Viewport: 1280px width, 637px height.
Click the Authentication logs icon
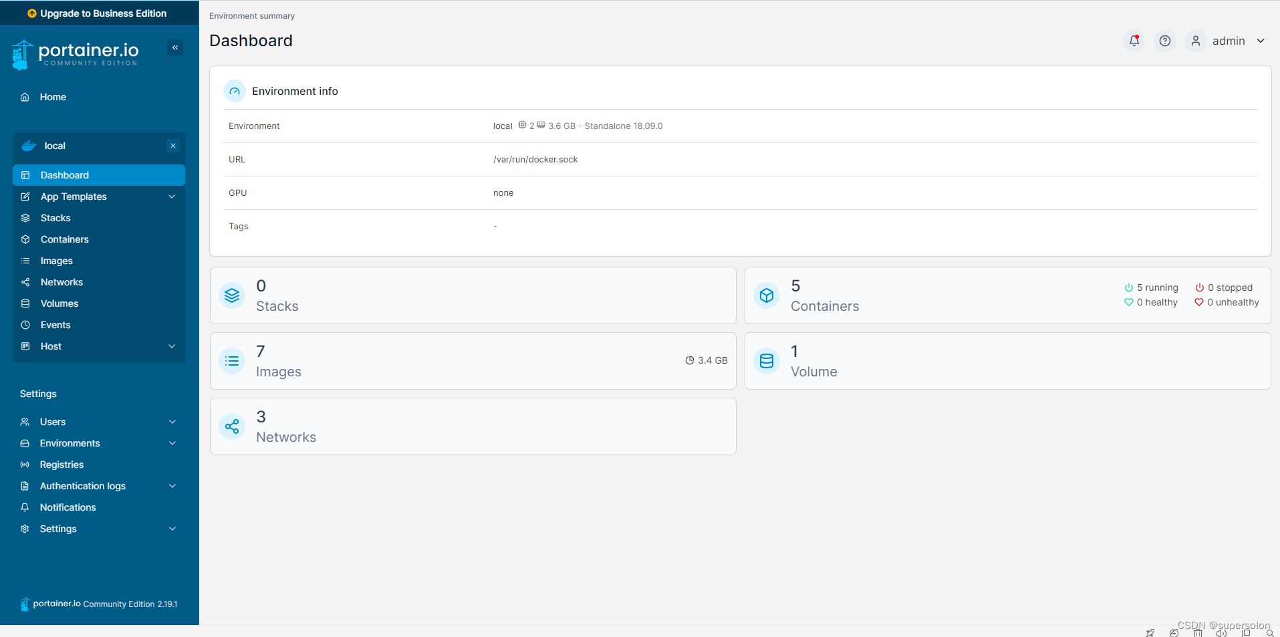tap(25, 486)
